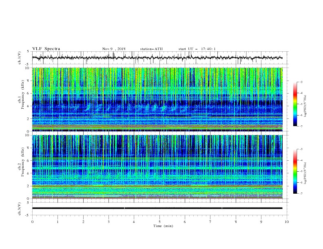This screenshot has height=249, width=323.
Task: Click the ch.1 voltage waveform trace
Action: 157,58
